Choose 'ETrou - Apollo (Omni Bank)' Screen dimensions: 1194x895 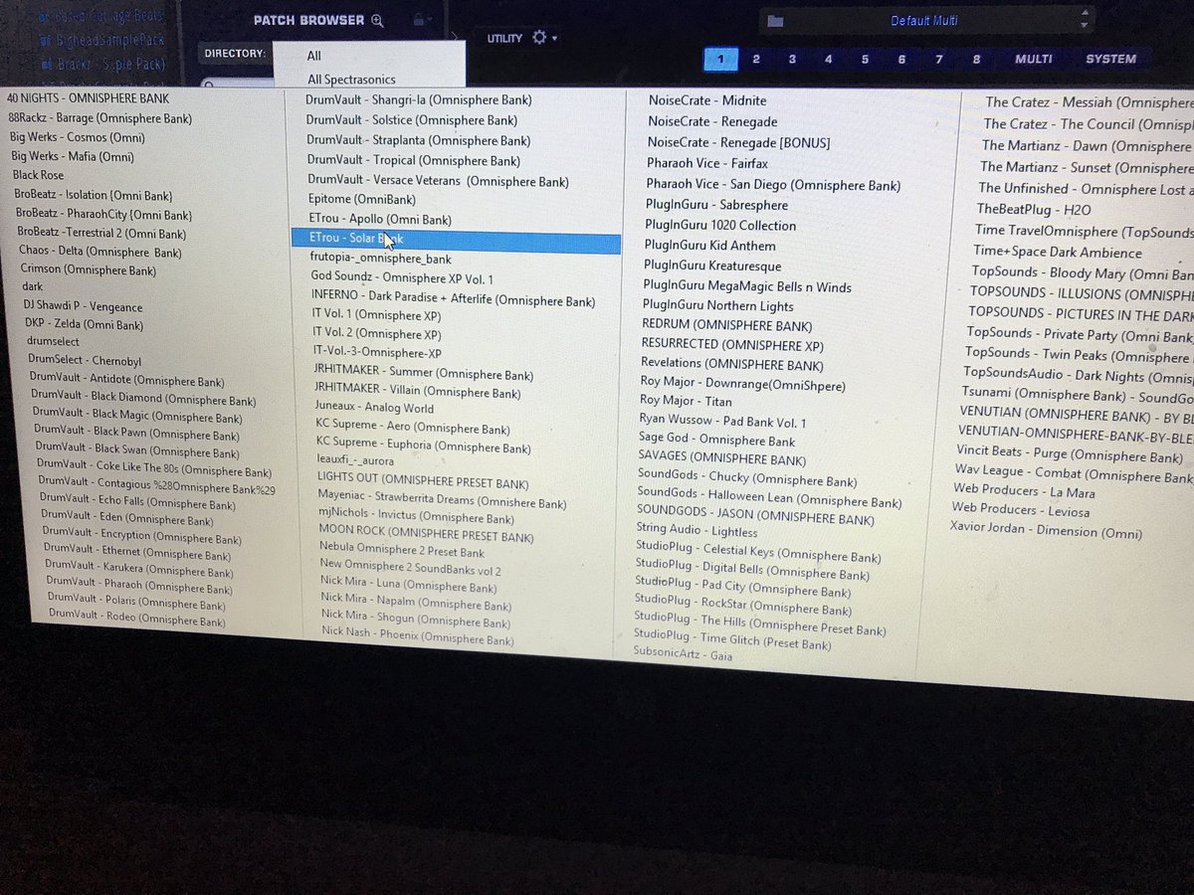pyautogui.click(x=380, y=220)
